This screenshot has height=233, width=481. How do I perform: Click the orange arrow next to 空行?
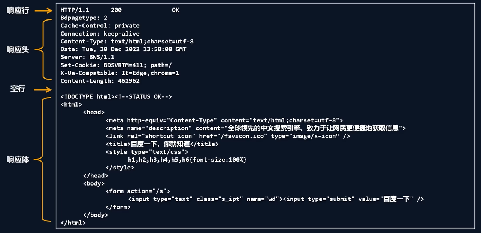(x=43, y=89)
